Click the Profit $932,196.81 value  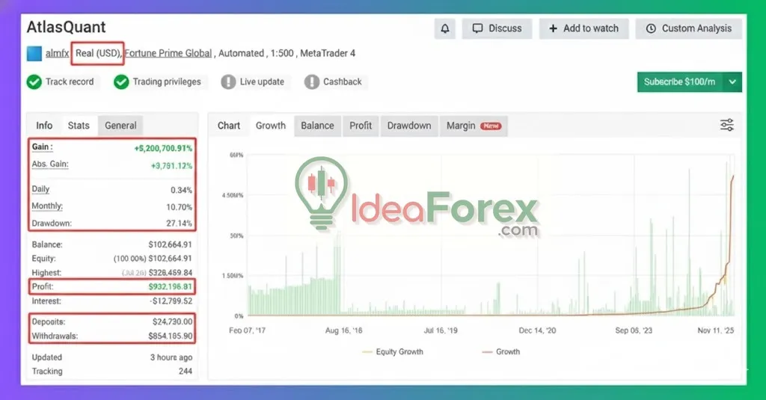[170, 286]
